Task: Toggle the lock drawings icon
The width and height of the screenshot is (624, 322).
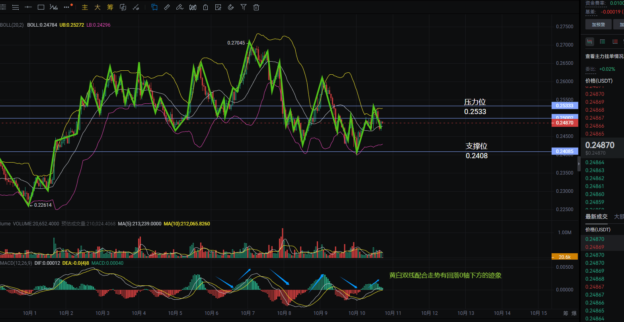Action: tap(205, 7)
